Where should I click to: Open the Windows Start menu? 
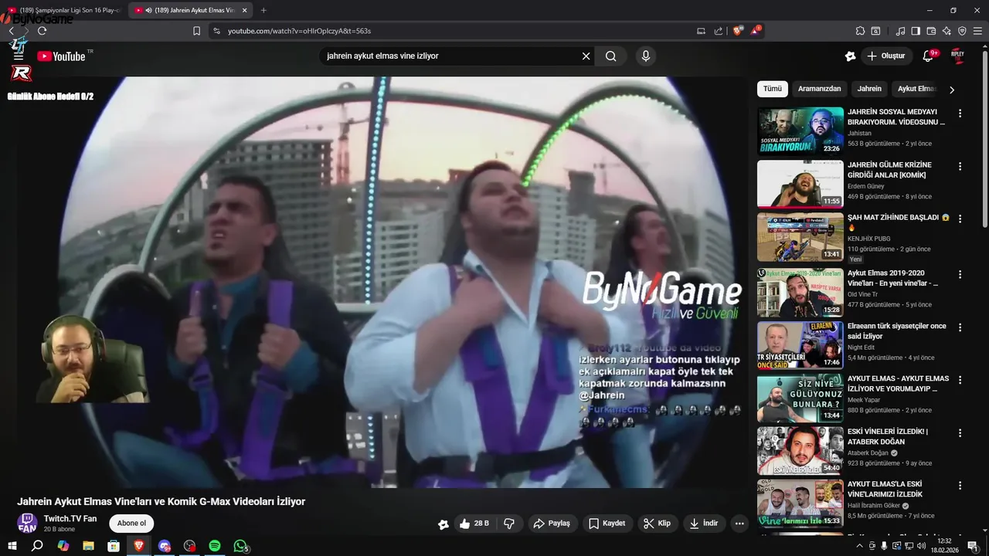pyautogui.click(x=12, y=546)
